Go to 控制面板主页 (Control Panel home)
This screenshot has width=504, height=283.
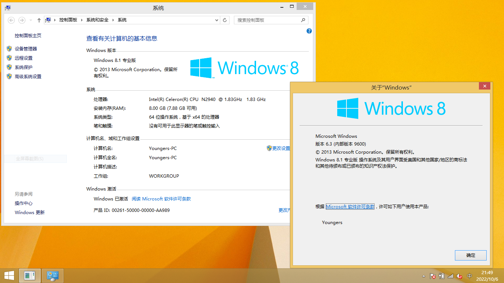[28, 35]
